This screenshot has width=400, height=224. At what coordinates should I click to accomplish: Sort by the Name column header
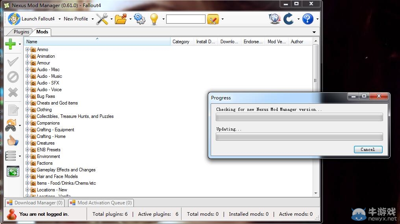pos(97,42)
